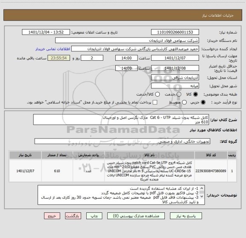The height and width of the screenshot is (238, 246).
Task: Click the چاپ print button
Action: (x=94, y=216)
